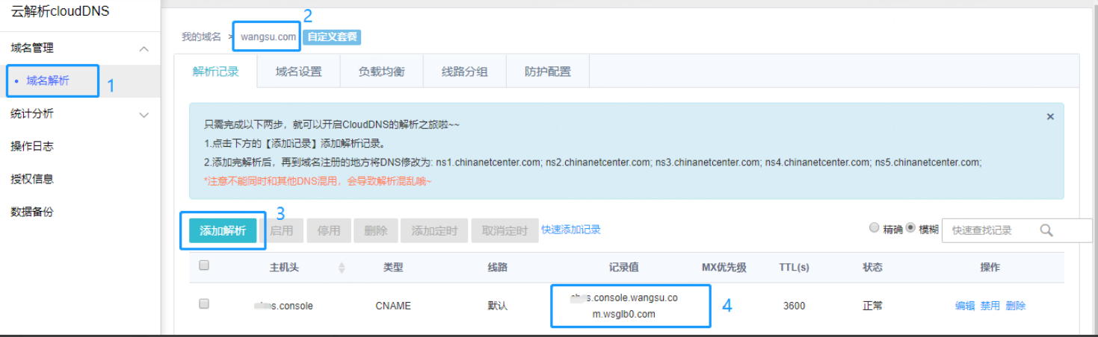Image resolution: width=1098 pixels, height=337 pixels.
Task: Switch to the 负载均衡 tab
Action: tap(381, 72)
